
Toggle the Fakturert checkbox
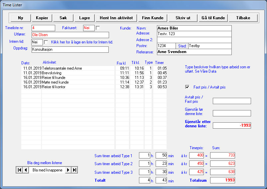[98, 28]
